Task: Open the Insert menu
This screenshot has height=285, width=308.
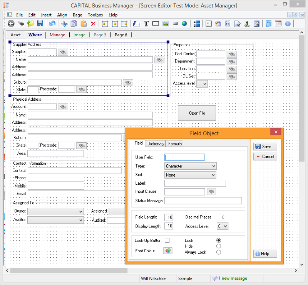Action: [x=46, y=15]
